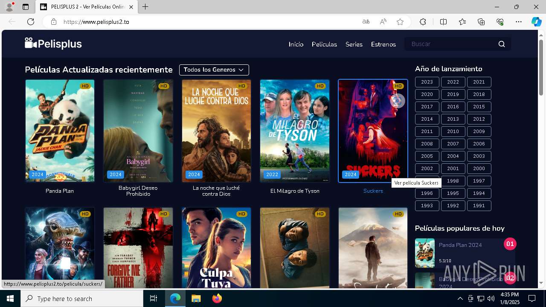Open Babygirl Deseo Prohibido poster
Viewport: 546px width, 307px height.
click(138, 131)
